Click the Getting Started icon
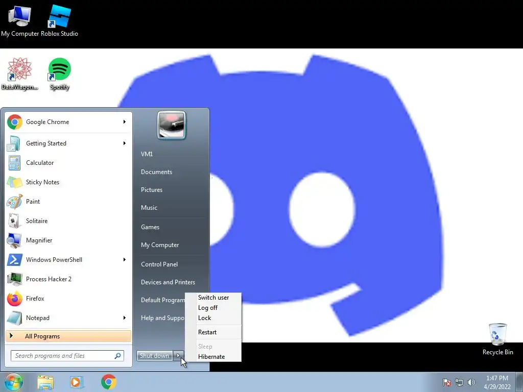The height and width of the screenshot is (392, 523). point(14,143)
